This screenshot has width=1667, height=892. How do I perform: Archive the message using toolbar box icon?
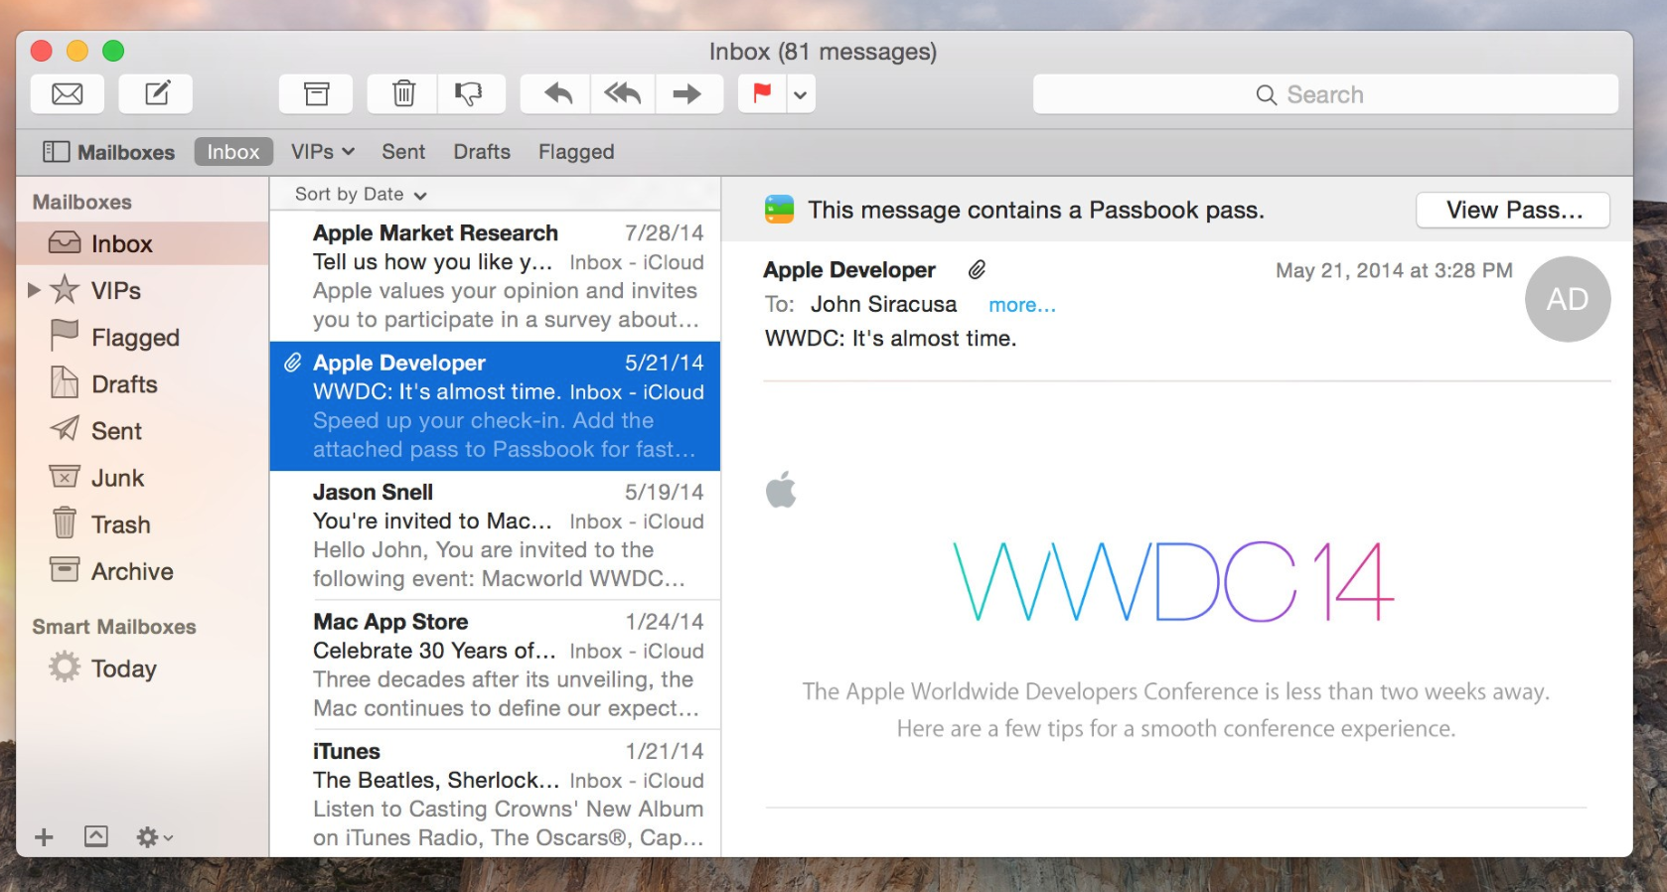pos(316,94)
